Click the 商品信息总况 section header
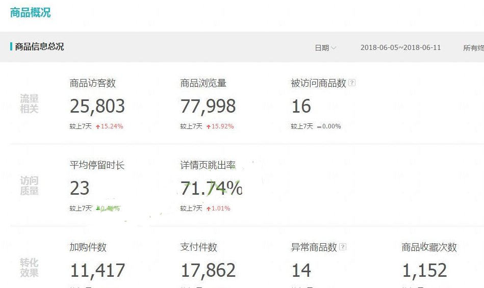The width and height of the screenshot is (484, 288). pos(39,47)
